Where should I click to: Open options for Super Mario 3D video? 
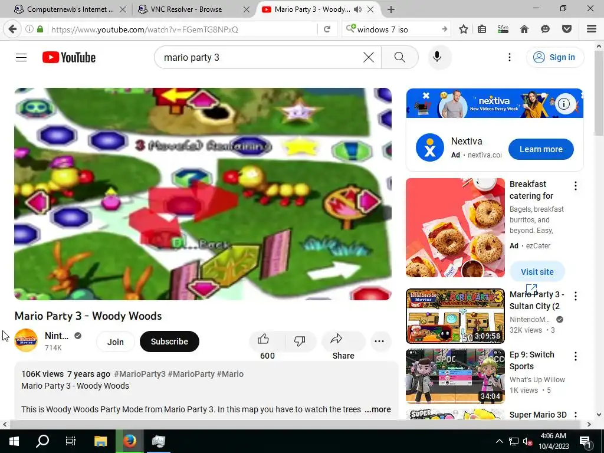point(576,415)
